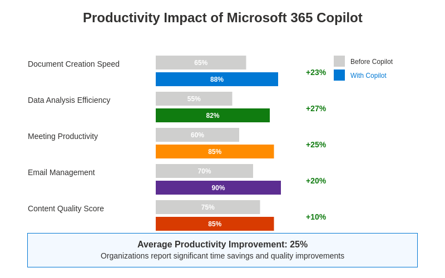Viewport: 445px width, 278px height.
Task: Click the chart title about Microsoft 365 Copilot
Action: click(222, 18)
